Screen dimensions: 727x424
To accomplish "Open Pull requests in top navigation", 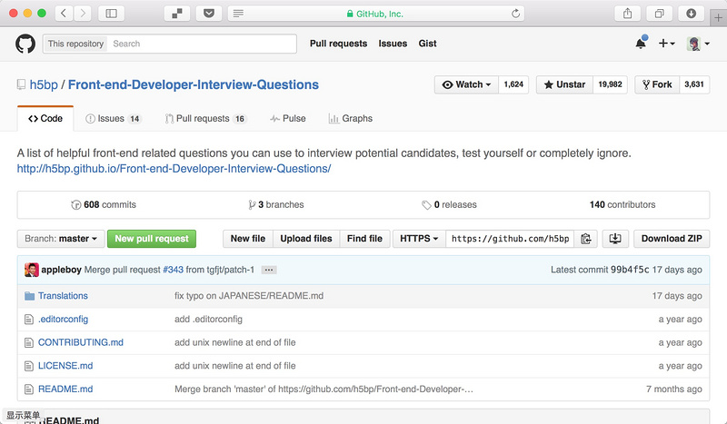I will 338,44.
